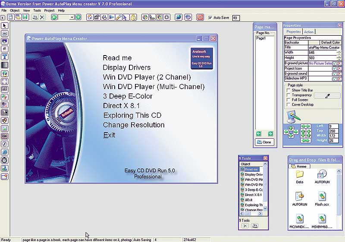Enable the Transparency checkbox
The width and height of the screenshot is (345, 242).
point(288,95)
